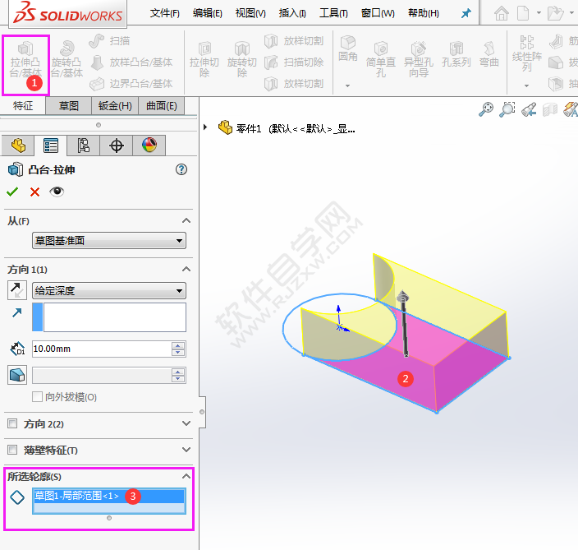
Task: Open help for 凸台-拉伸 panel
Action: pyautogui.click(x=181, y=169)
